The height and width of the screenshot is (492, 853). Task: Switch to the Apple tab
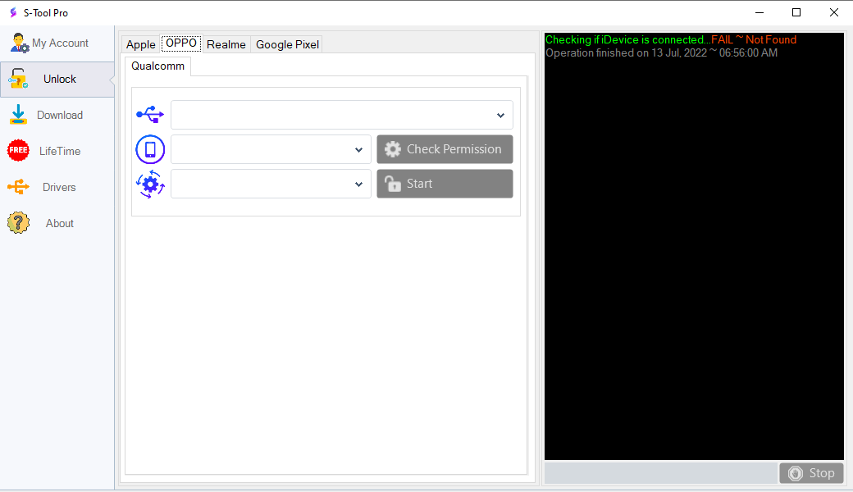pos(140,44)
